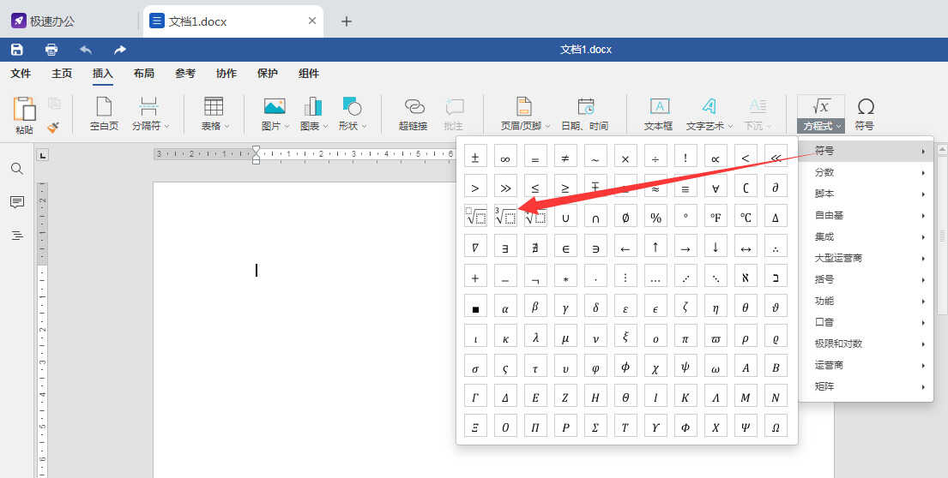Screen dimensions: 948x478
Task: Click the ruler tab-stop selector box
Action: [x=42, y=156]
